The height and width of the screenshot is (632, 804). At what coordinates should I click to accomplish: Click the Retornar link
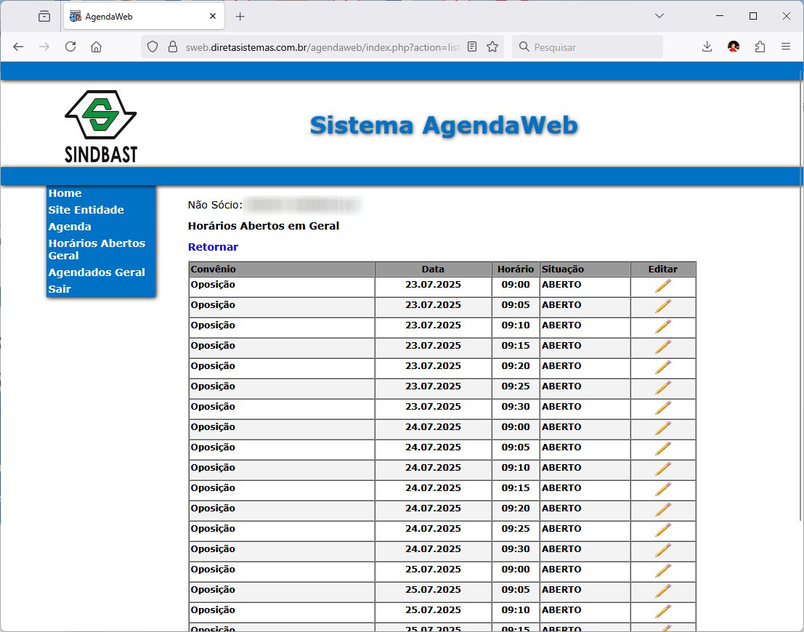pos(213,247)
